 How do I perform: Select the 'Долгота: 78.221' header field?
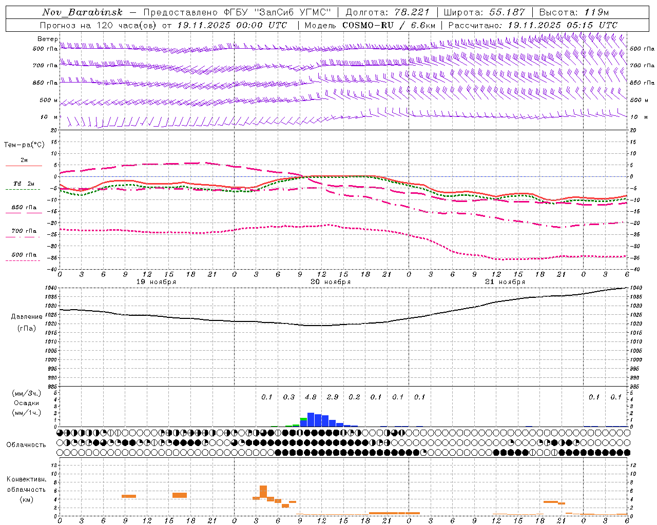tap(388, 12)
